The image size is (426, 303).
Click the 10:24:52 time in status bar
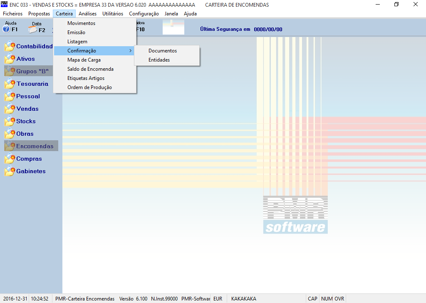tap(40, 299)
